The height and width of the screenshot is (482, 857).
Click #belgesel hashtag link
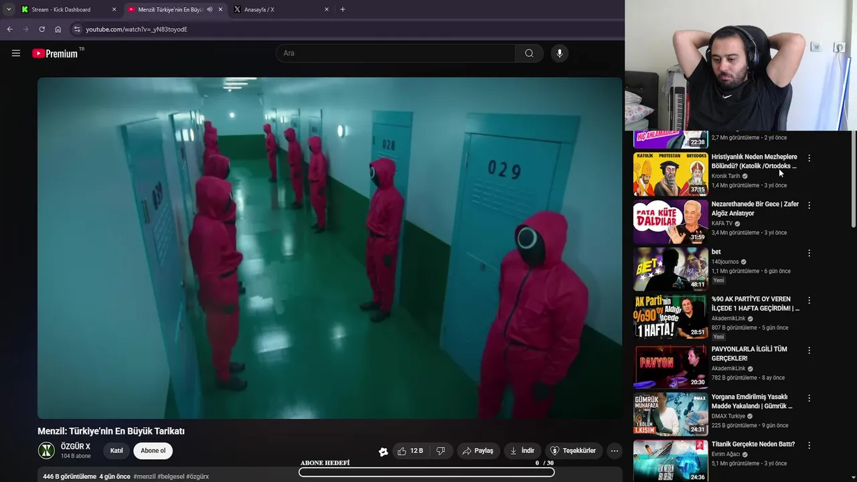pyautogui.click(x=171, y=477)
